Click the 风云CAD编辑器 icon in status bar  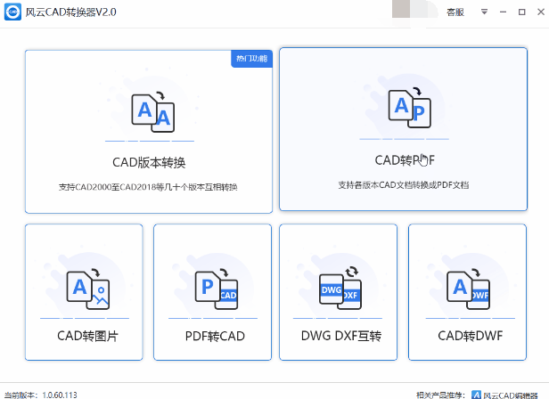point(476,395)
